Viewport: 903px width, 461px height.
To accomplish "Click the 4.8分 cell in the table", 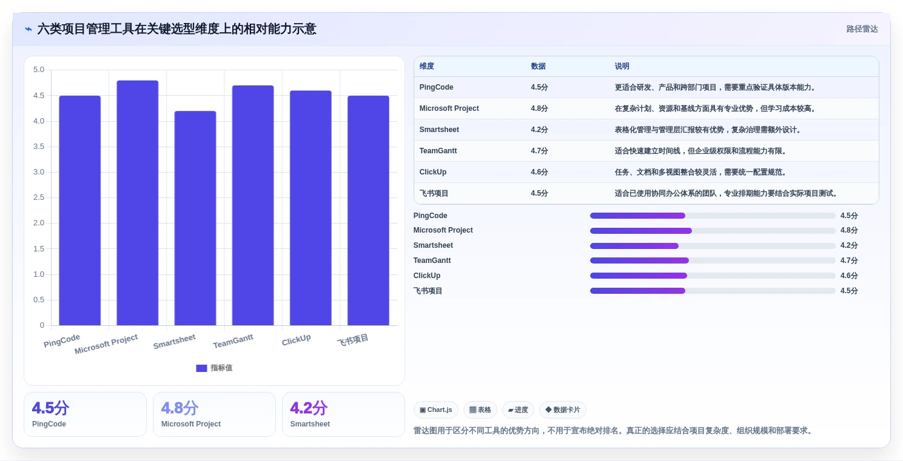I will [x=539, y=108].
